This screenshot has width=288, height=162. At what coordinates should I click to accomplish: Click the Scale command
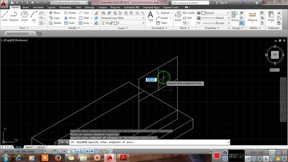[69, 23]
